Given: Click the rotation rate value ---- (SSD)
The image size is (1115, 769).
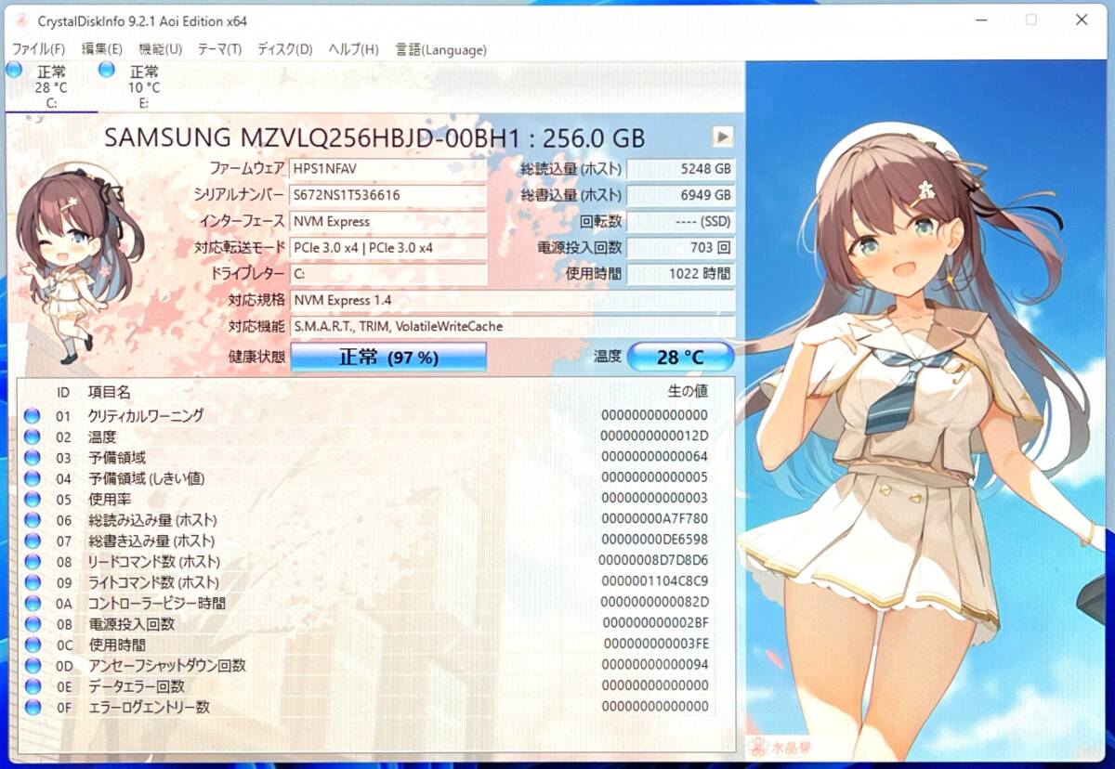Looking at the screenshot, I should coord(680,221).
